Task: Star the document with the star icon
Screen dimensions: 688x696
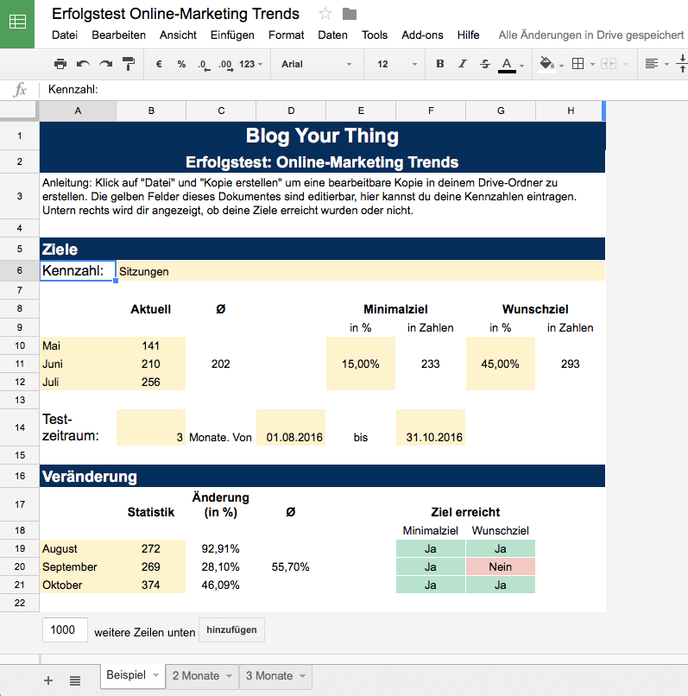Action: pyautogui.click(x=325, y=14)
